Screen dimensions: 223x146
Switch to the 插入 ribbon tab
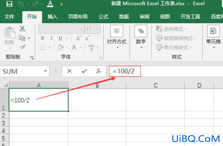click(x=52, y=17)
